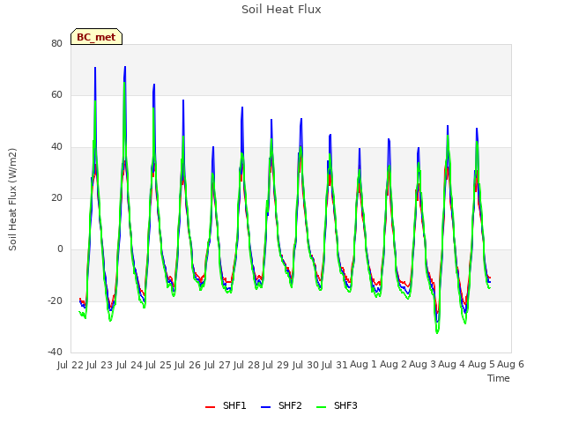This screenshot has width=564, height=423.
Task: Click the red SHF1 legend line swatch
Action: [210, 407]
